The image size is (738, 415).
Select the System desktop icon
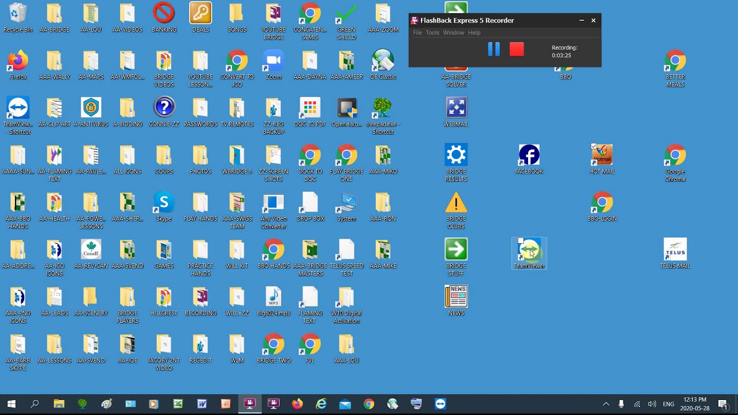tap(347, 207)
